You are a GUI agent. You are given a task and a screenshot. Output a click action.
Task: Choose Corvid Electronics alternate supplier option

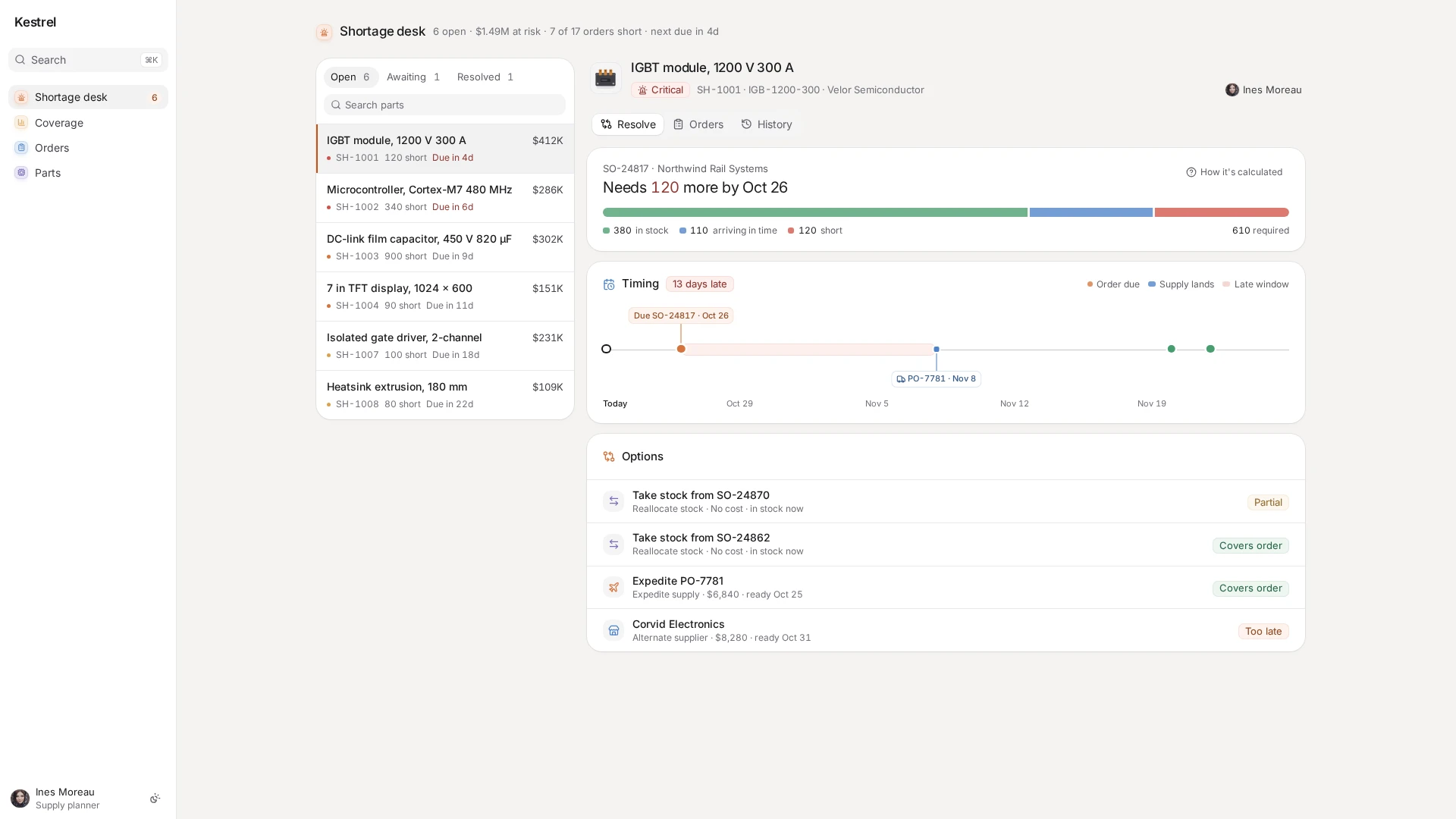946,630
